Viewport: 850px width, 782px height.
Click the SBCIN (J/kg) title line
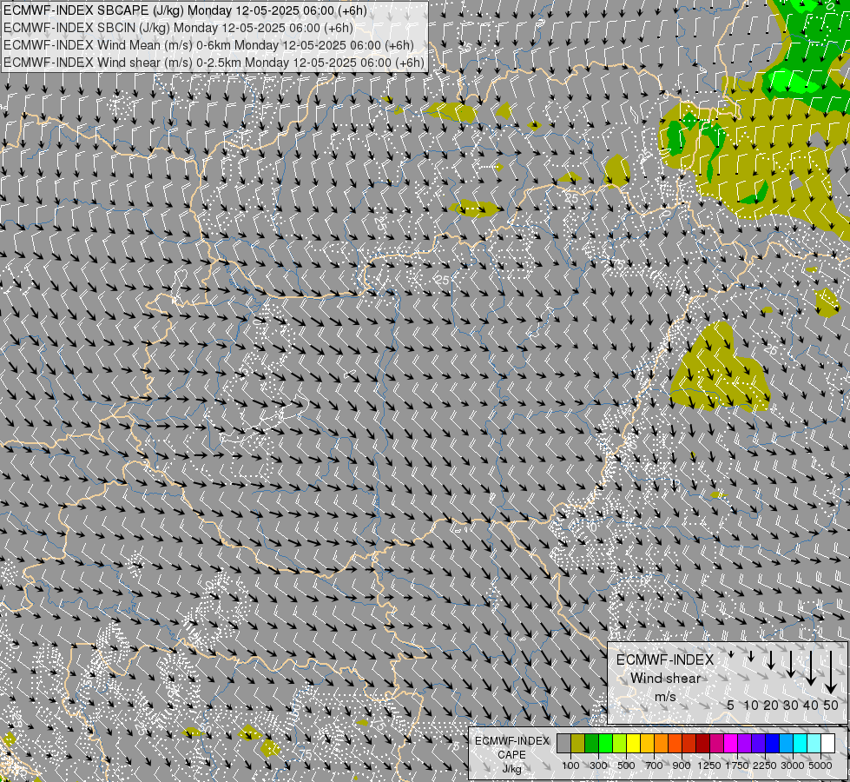click(178, 28)
